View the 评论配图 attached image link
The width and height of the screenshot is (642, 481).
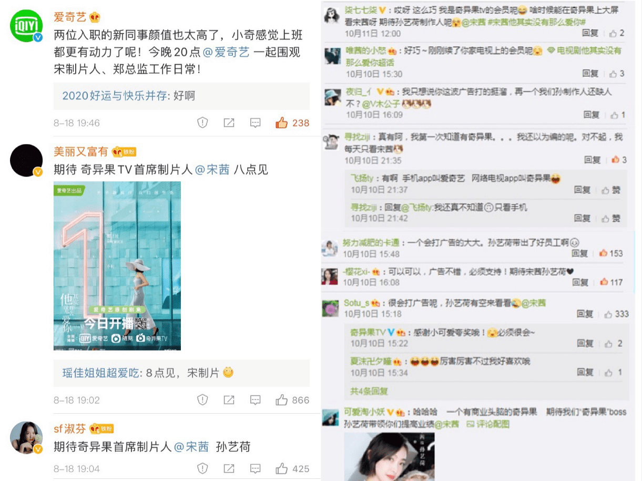coord(488,424)
